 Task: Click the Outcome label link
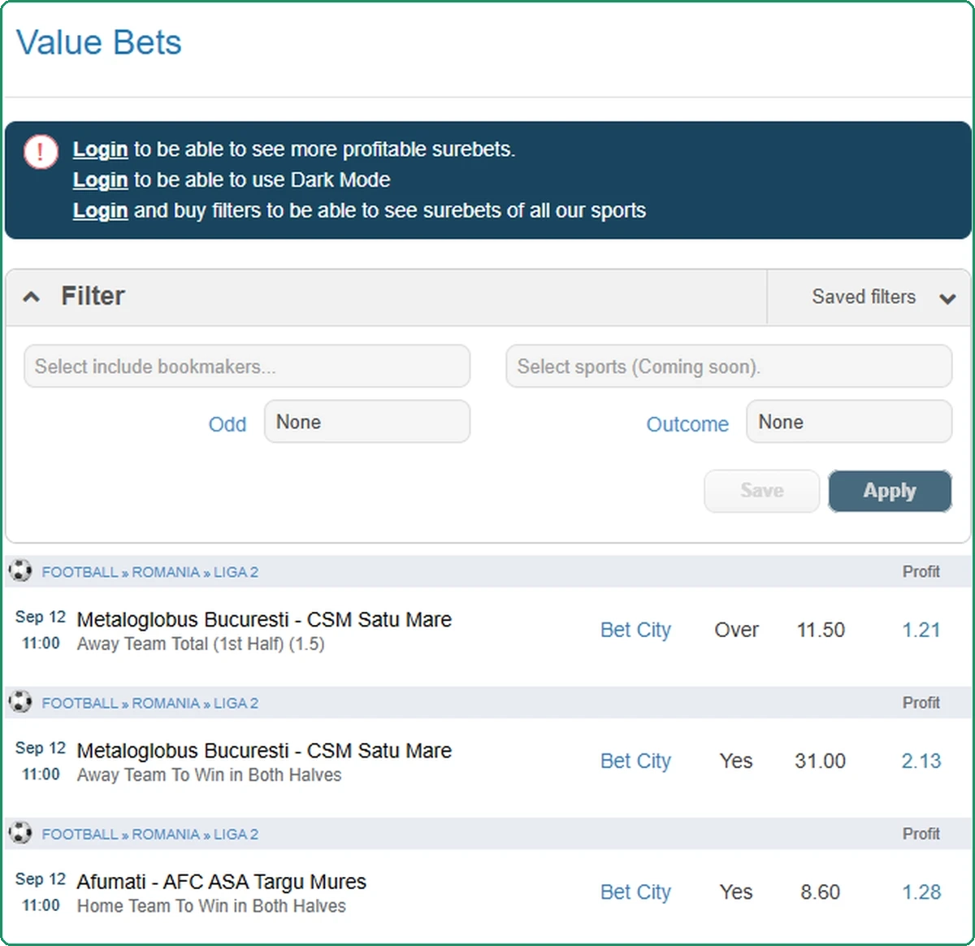687,424
